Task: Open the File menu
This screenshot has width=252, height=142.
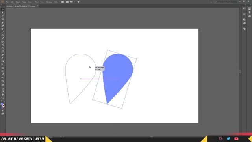Action: click(x=7, y=2)
